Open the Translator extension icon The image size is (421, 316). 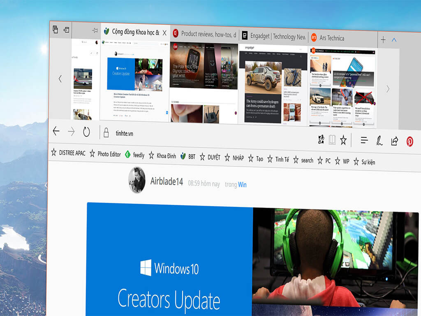[321, 139]
